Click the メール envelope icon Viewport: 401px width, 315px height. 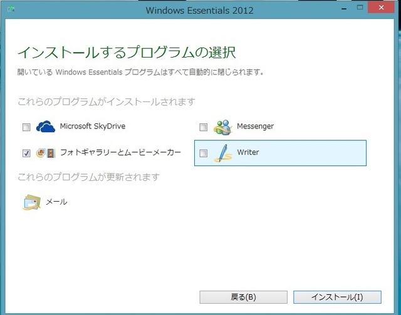[x=31, y=202]
